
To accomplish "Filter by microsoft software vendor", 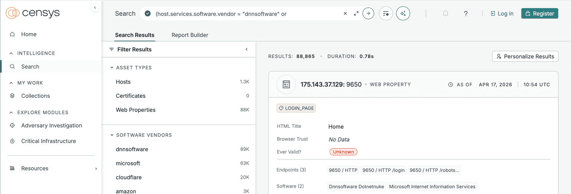I will point(128,164).
